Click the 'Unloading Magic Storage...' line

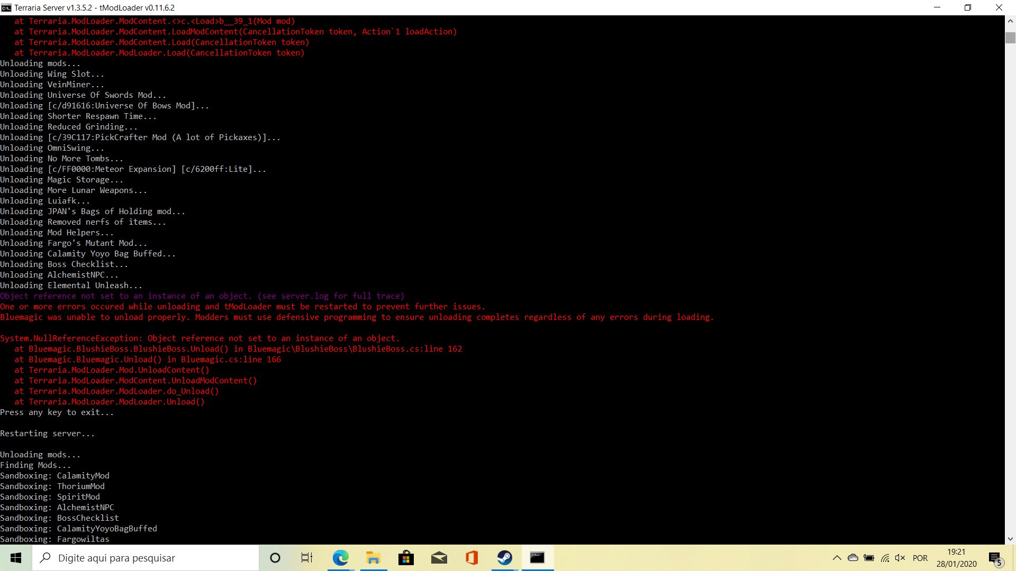pyautogui.click(x=61, y=180)
